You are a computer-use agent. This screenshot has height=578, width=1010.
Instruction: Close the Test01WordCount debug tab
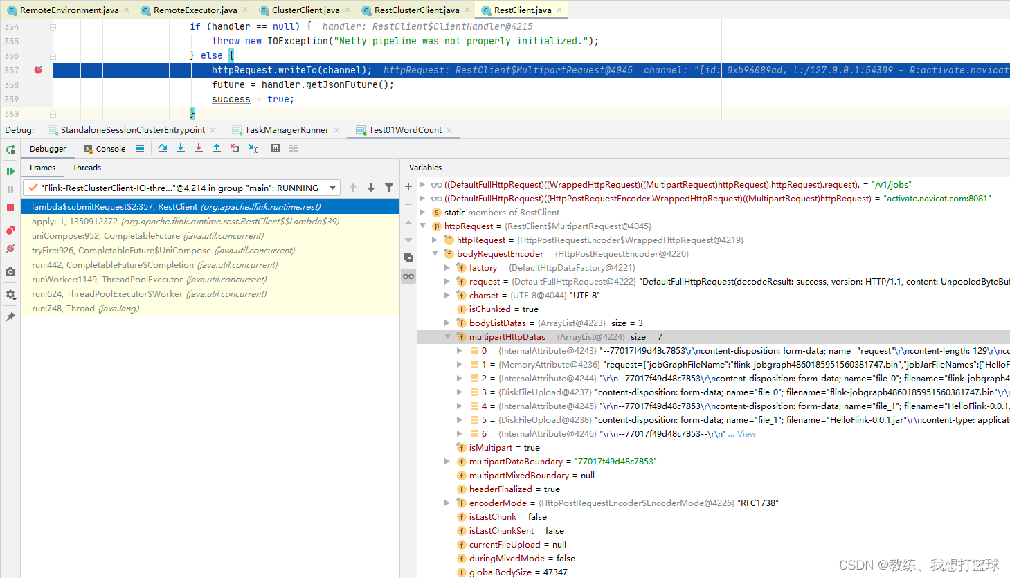(x=449, y=129)
